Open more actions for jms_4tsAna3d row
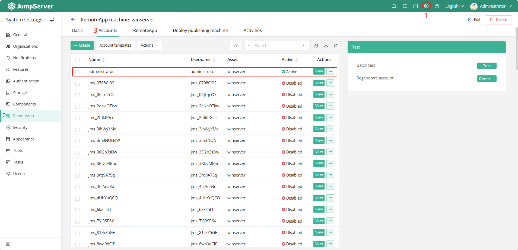518x250 pixels. click(x=330, y=186)
